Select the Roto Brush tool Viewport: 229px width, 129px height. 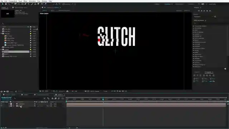(42, 4)
